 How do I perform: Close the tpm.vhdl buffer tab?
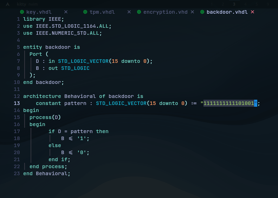(x=129, y=12)
